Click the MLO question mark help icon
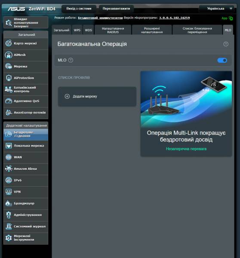Viewport: 240px width, 258px height. [71, 60]
